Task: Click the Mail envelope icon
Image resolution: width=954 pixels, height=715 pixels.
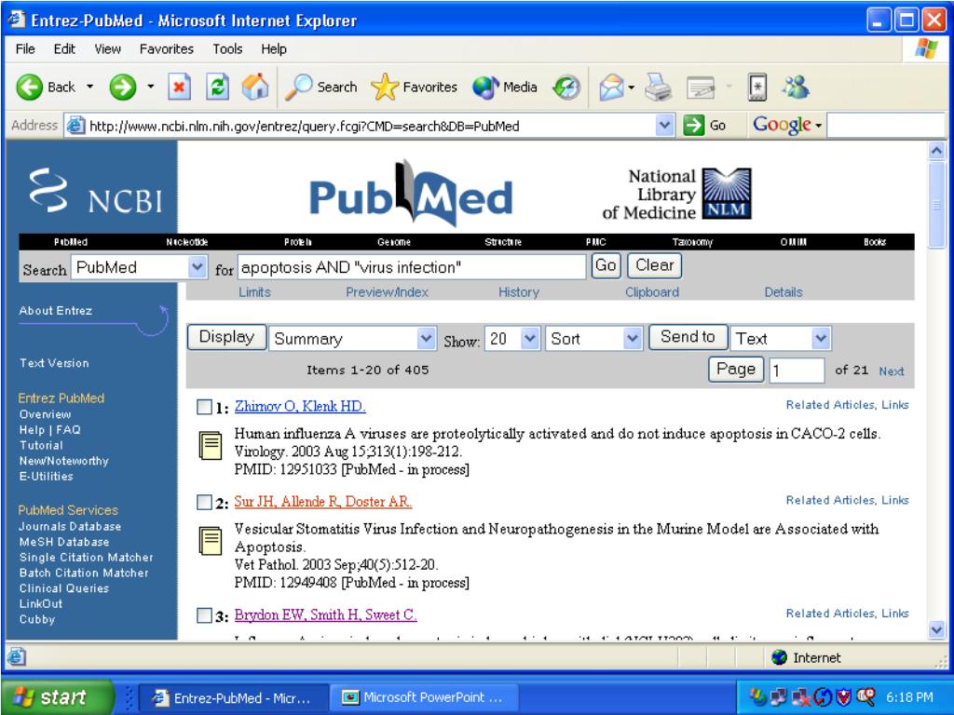Action: 611,88
